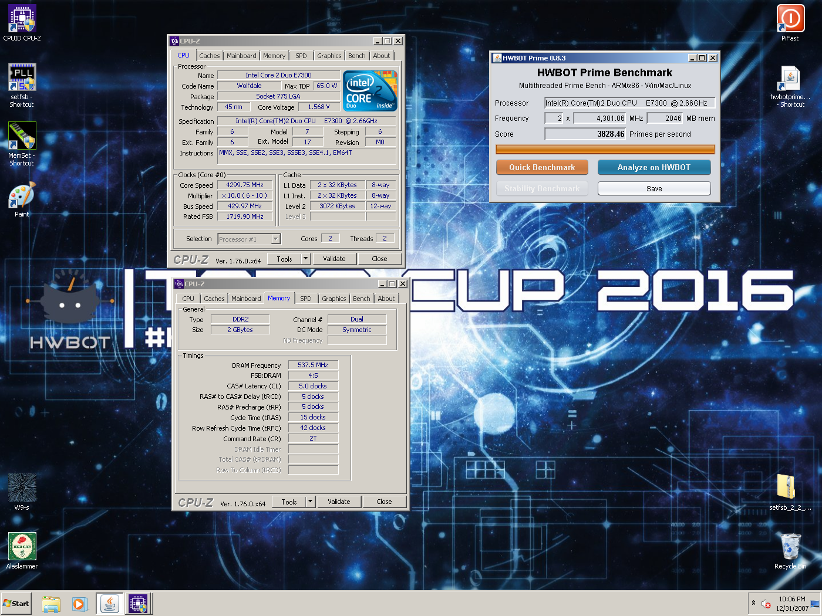Image resolution: width=822 pixels, height=616 pixels.
Task: Open the media player taskbar icon
Action: click(79, 604)
